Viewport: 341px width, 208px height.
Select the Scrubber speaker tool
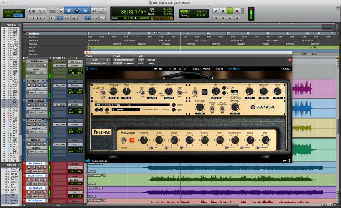(x=94, y=10)
